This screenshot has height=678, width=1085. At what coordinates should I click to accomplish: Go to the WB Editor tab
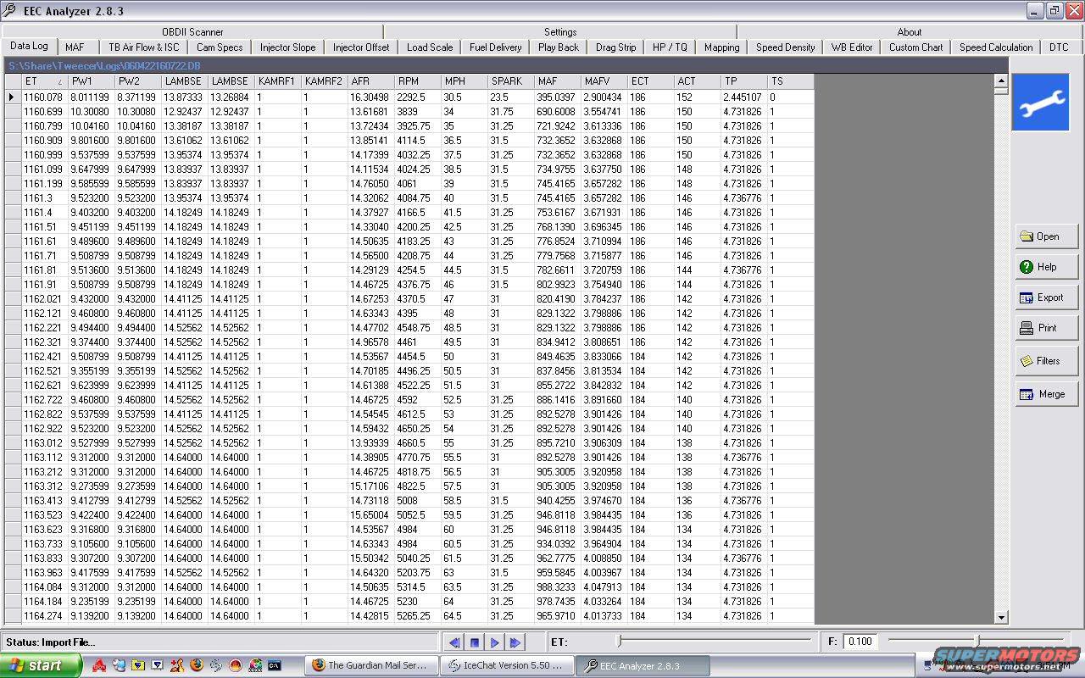click(851, 47)
